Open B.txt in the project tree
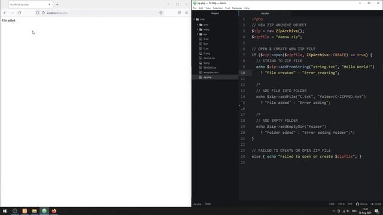This screenshot has width=383, height=215. click(206, 44)
